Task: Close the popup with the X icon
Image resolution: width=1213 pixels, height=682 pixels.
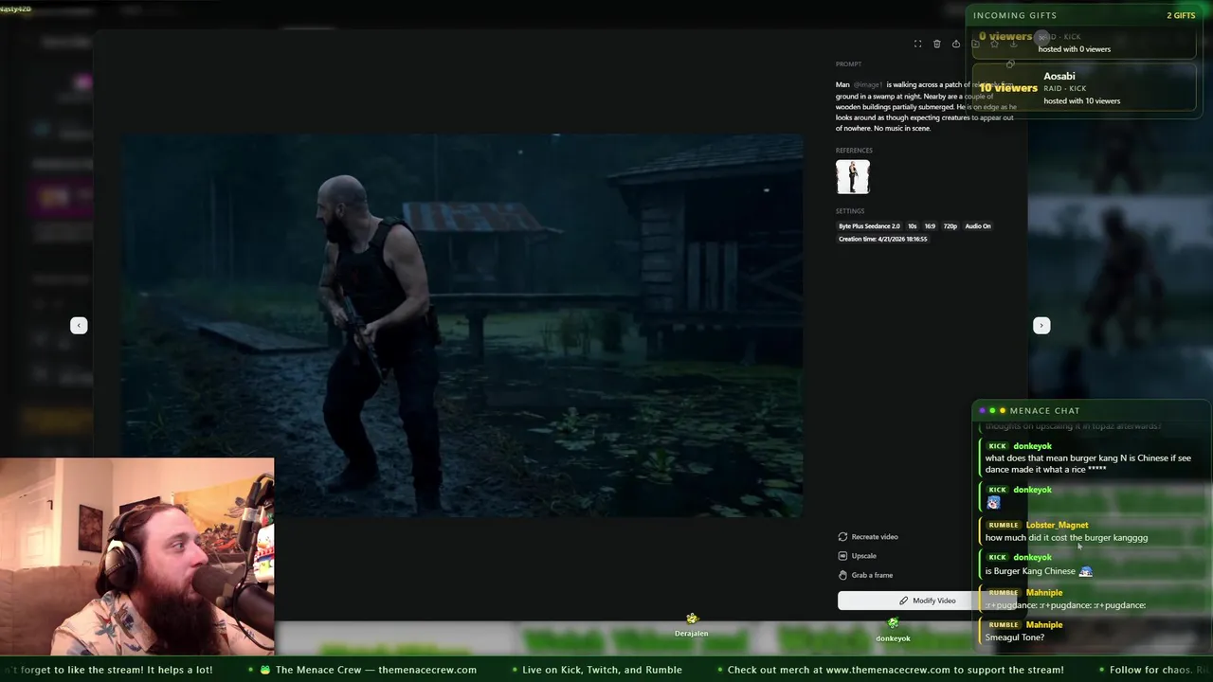Action: tap(1041, 38)
